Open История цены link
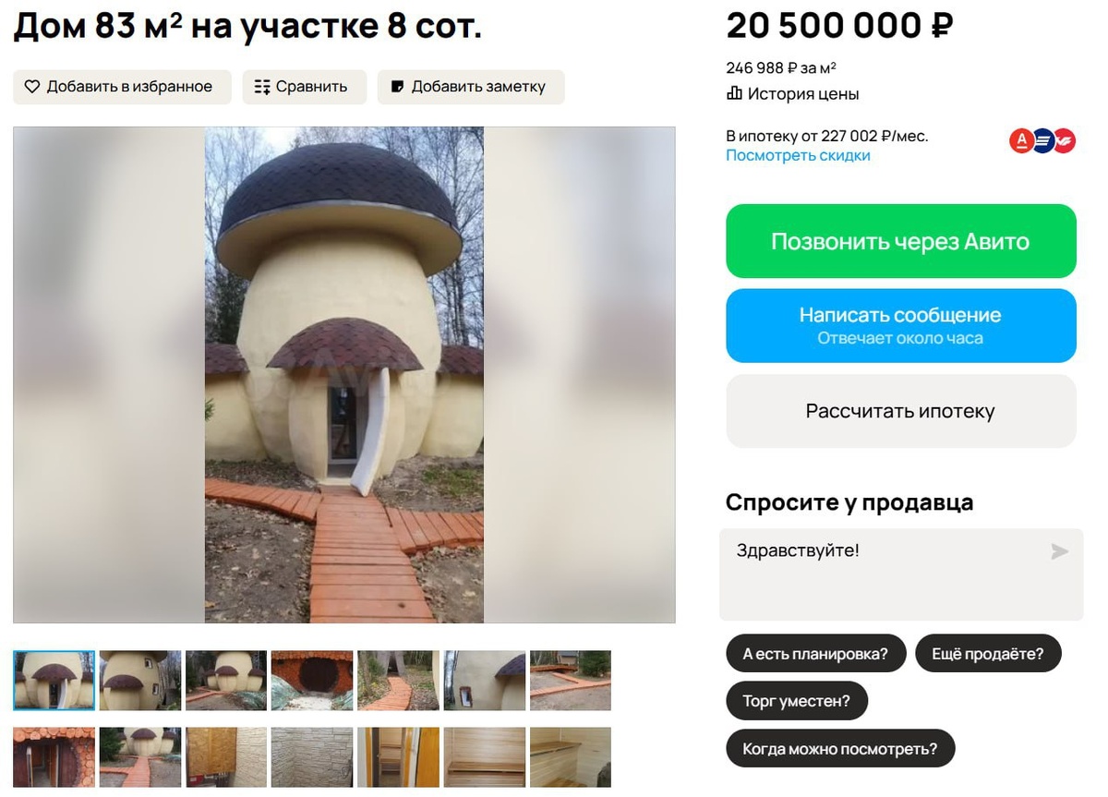This screenshot has width=1108, height=797. click(x=803, y=93)
